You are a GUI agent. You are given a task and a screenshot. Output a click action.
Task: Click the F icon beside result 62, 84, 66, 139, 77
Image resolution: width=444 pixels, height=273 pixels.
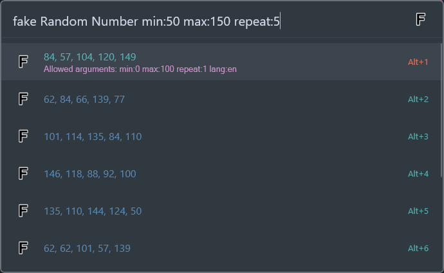[x=23, y=99]
